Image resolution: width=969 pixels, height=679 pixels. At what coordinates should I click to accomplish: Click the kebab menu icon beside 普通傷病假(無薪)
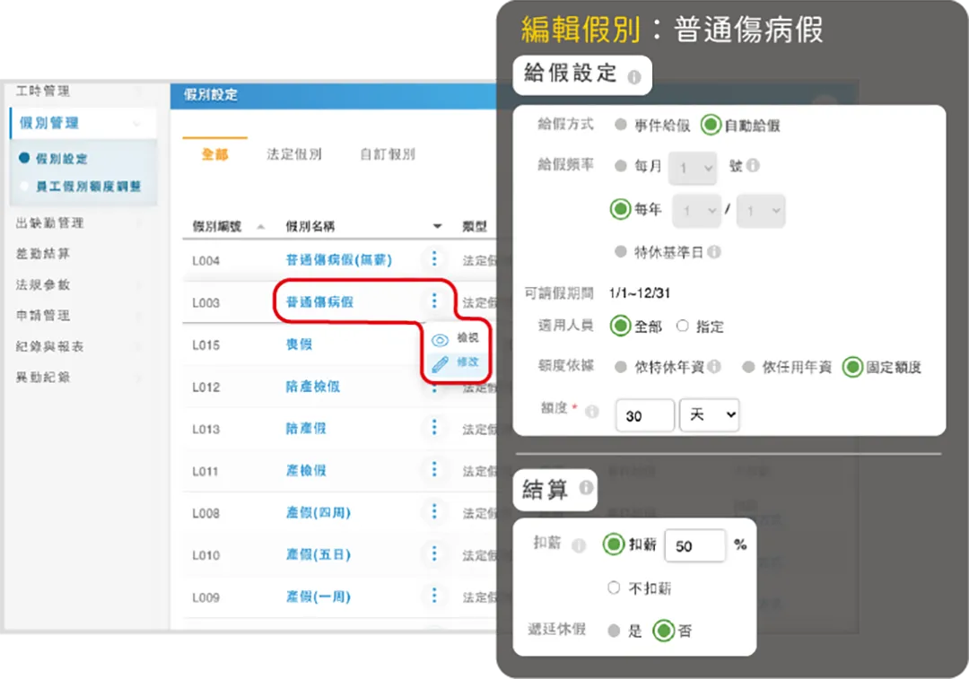434,258
